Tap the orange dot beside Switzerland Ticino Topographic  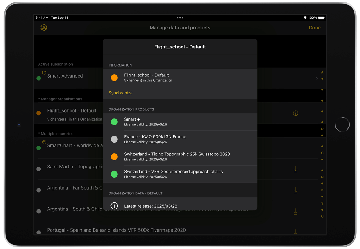114,157
